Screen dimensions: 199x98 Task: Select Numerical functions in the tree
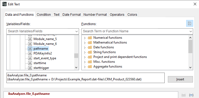108,38
